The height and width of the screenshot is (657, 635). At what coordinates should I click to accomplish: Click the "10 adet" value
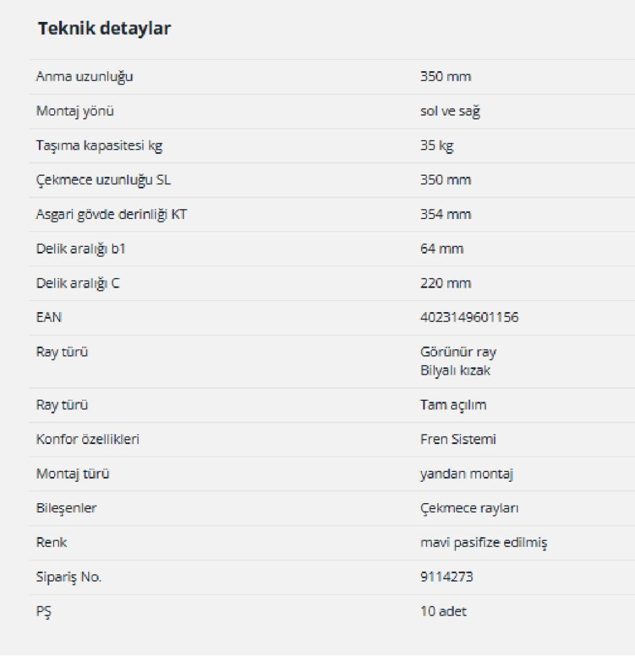(443, 611)
